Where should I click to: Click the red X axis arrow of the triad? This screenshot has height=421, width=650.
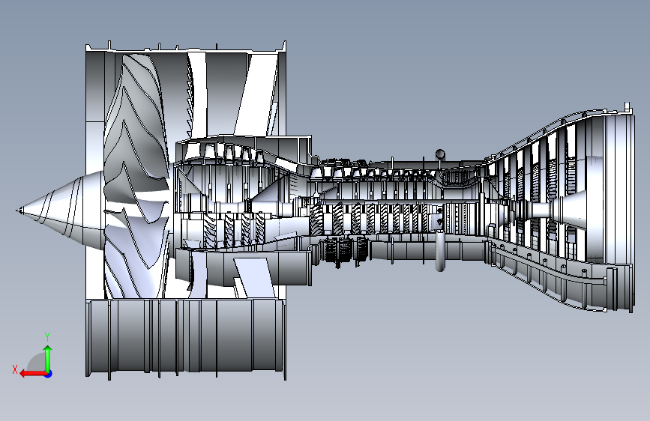pos(33,374)
